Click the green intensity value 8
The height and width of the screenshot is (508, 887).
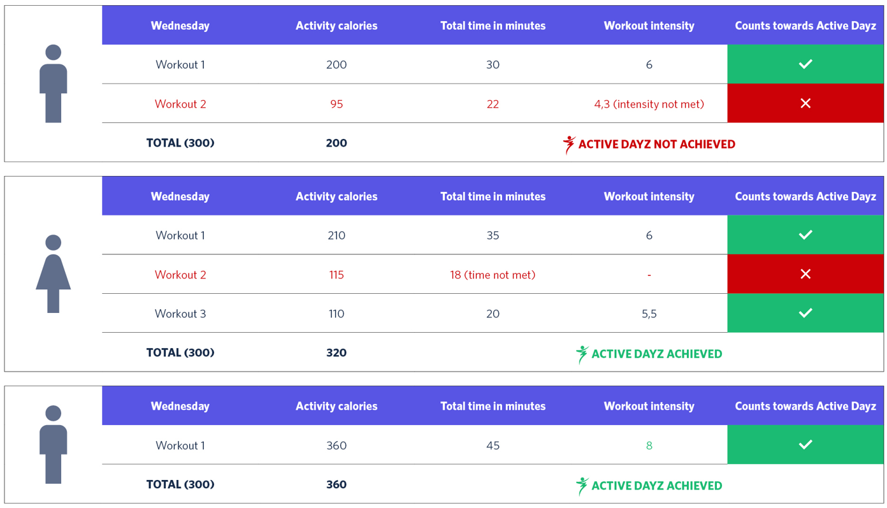pos(649,446)
